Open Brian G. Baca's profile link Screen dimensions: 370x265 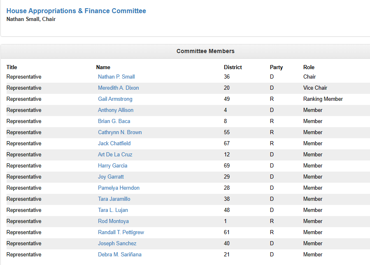coord(114,121)
